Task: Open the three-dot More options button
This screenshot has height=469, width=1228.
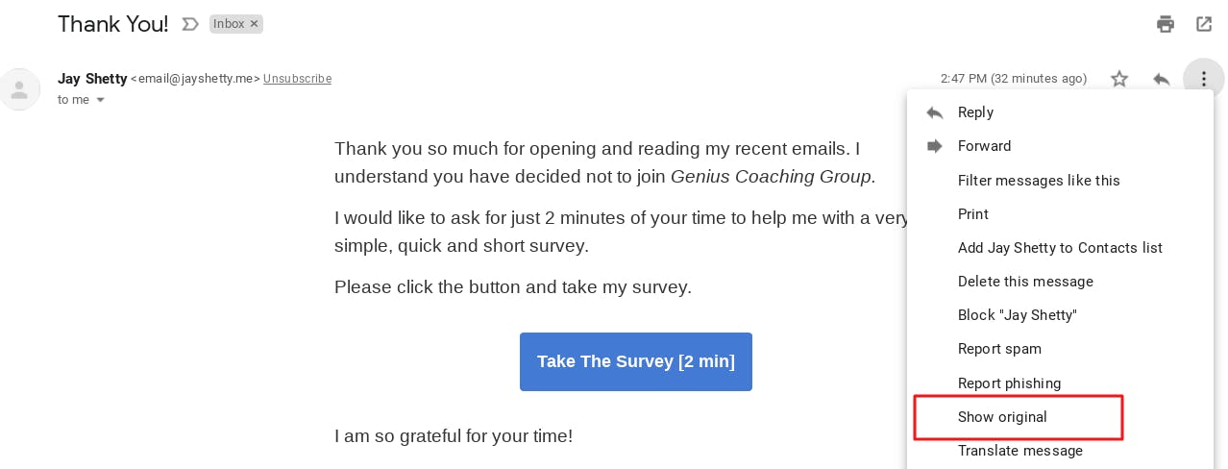Action: (1203, 79)
